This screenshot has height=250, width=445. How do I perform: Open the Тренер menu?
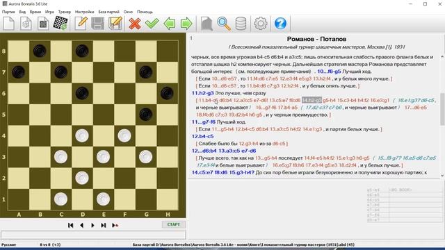65,12
